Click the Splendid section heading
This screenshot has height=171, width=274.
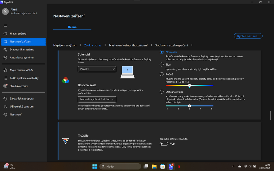[84, 54]
